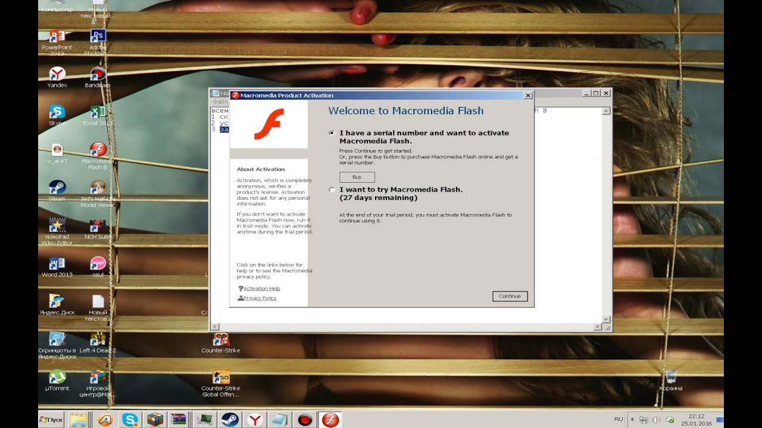762x428 pixels.
Task: Launch Counter-Strike Global Offensive desktop shortcut
Action: (221, 383)
